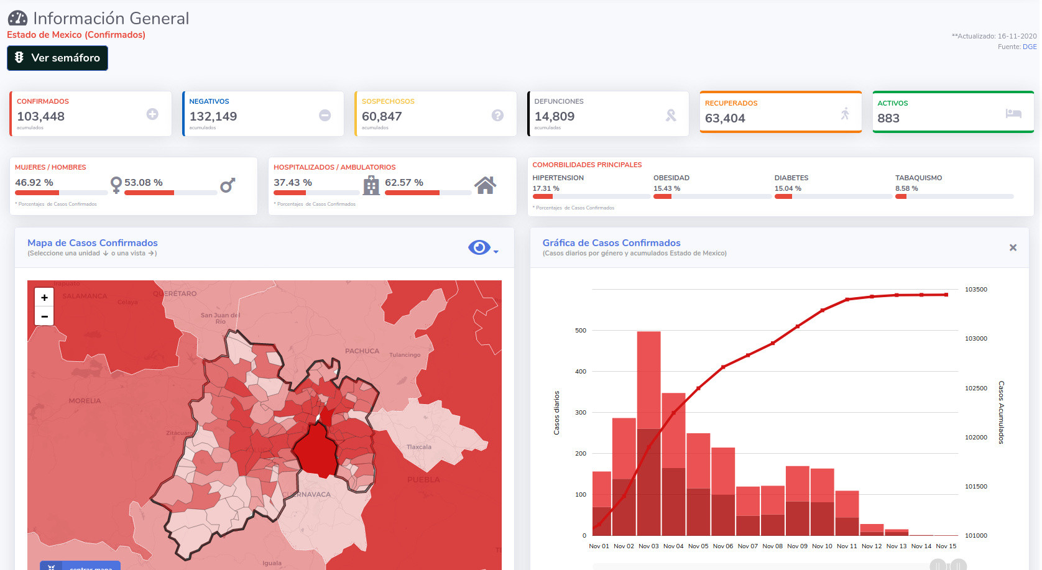This screenshot has width=1042, height=570.
Task: Click the 37.43 % Hospitalizados value
Action: 293,183
